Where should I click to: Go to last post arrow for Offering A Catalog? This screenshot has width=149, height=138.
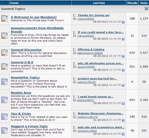coord(123,56)
